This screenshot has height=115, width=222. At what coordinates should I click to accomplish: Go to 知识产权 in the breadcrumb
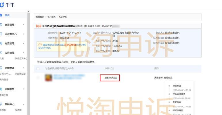click(x=63, y=17)
